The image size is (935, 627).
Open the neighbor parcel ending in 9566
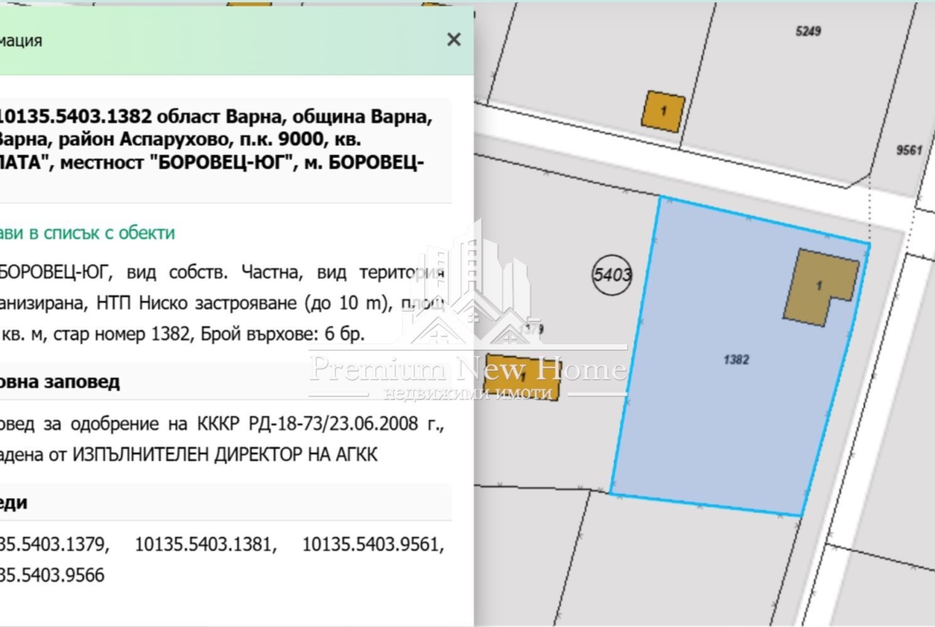[x=53, y=575]
